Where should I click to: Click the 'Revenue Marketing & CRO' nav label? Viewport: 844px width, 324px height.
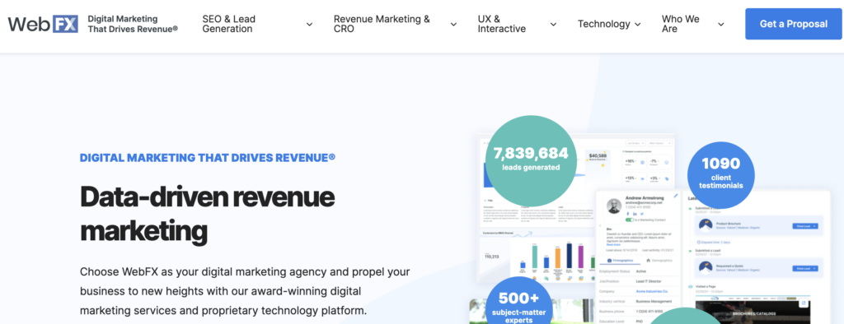point(382,24)
